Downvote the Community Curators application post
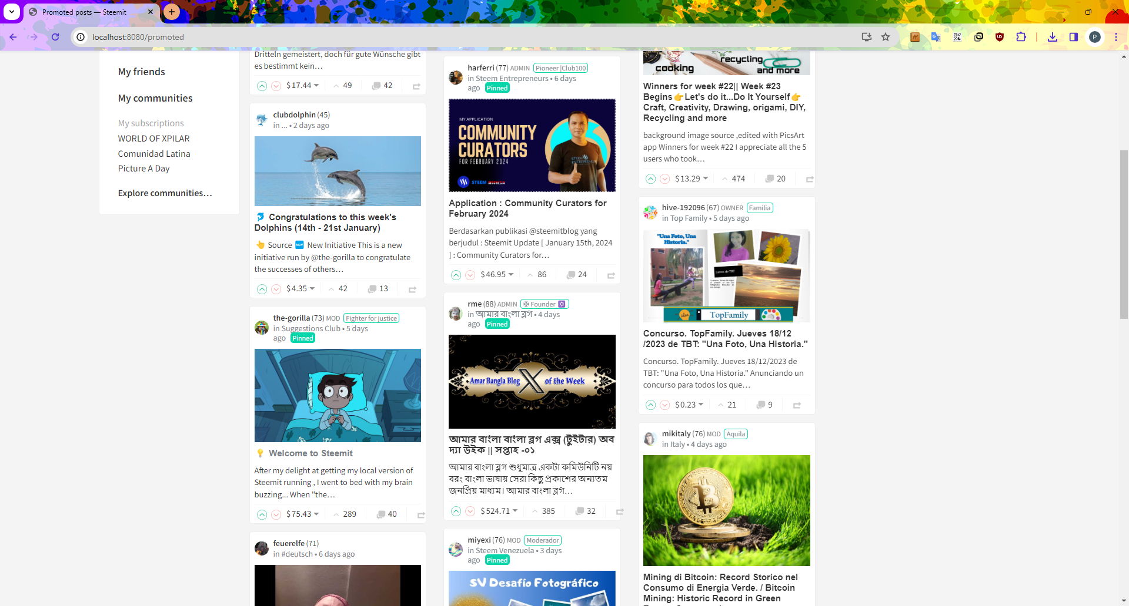This screenshot has height=606, width=1129. coord(470,275)
